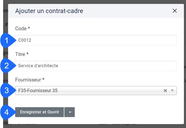The image size is (186, 128).
Task: Click the required asterisk next to Titre
Action: click(x=27, y=54)
